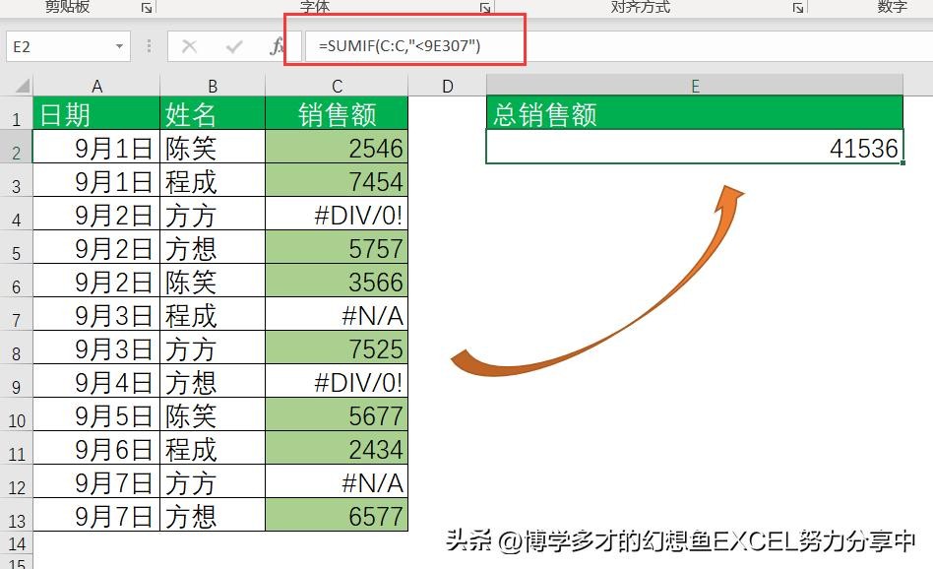Open alignment group dialog launcher
The height and width of the screenshot is (569, 933).
click(798, 8)
